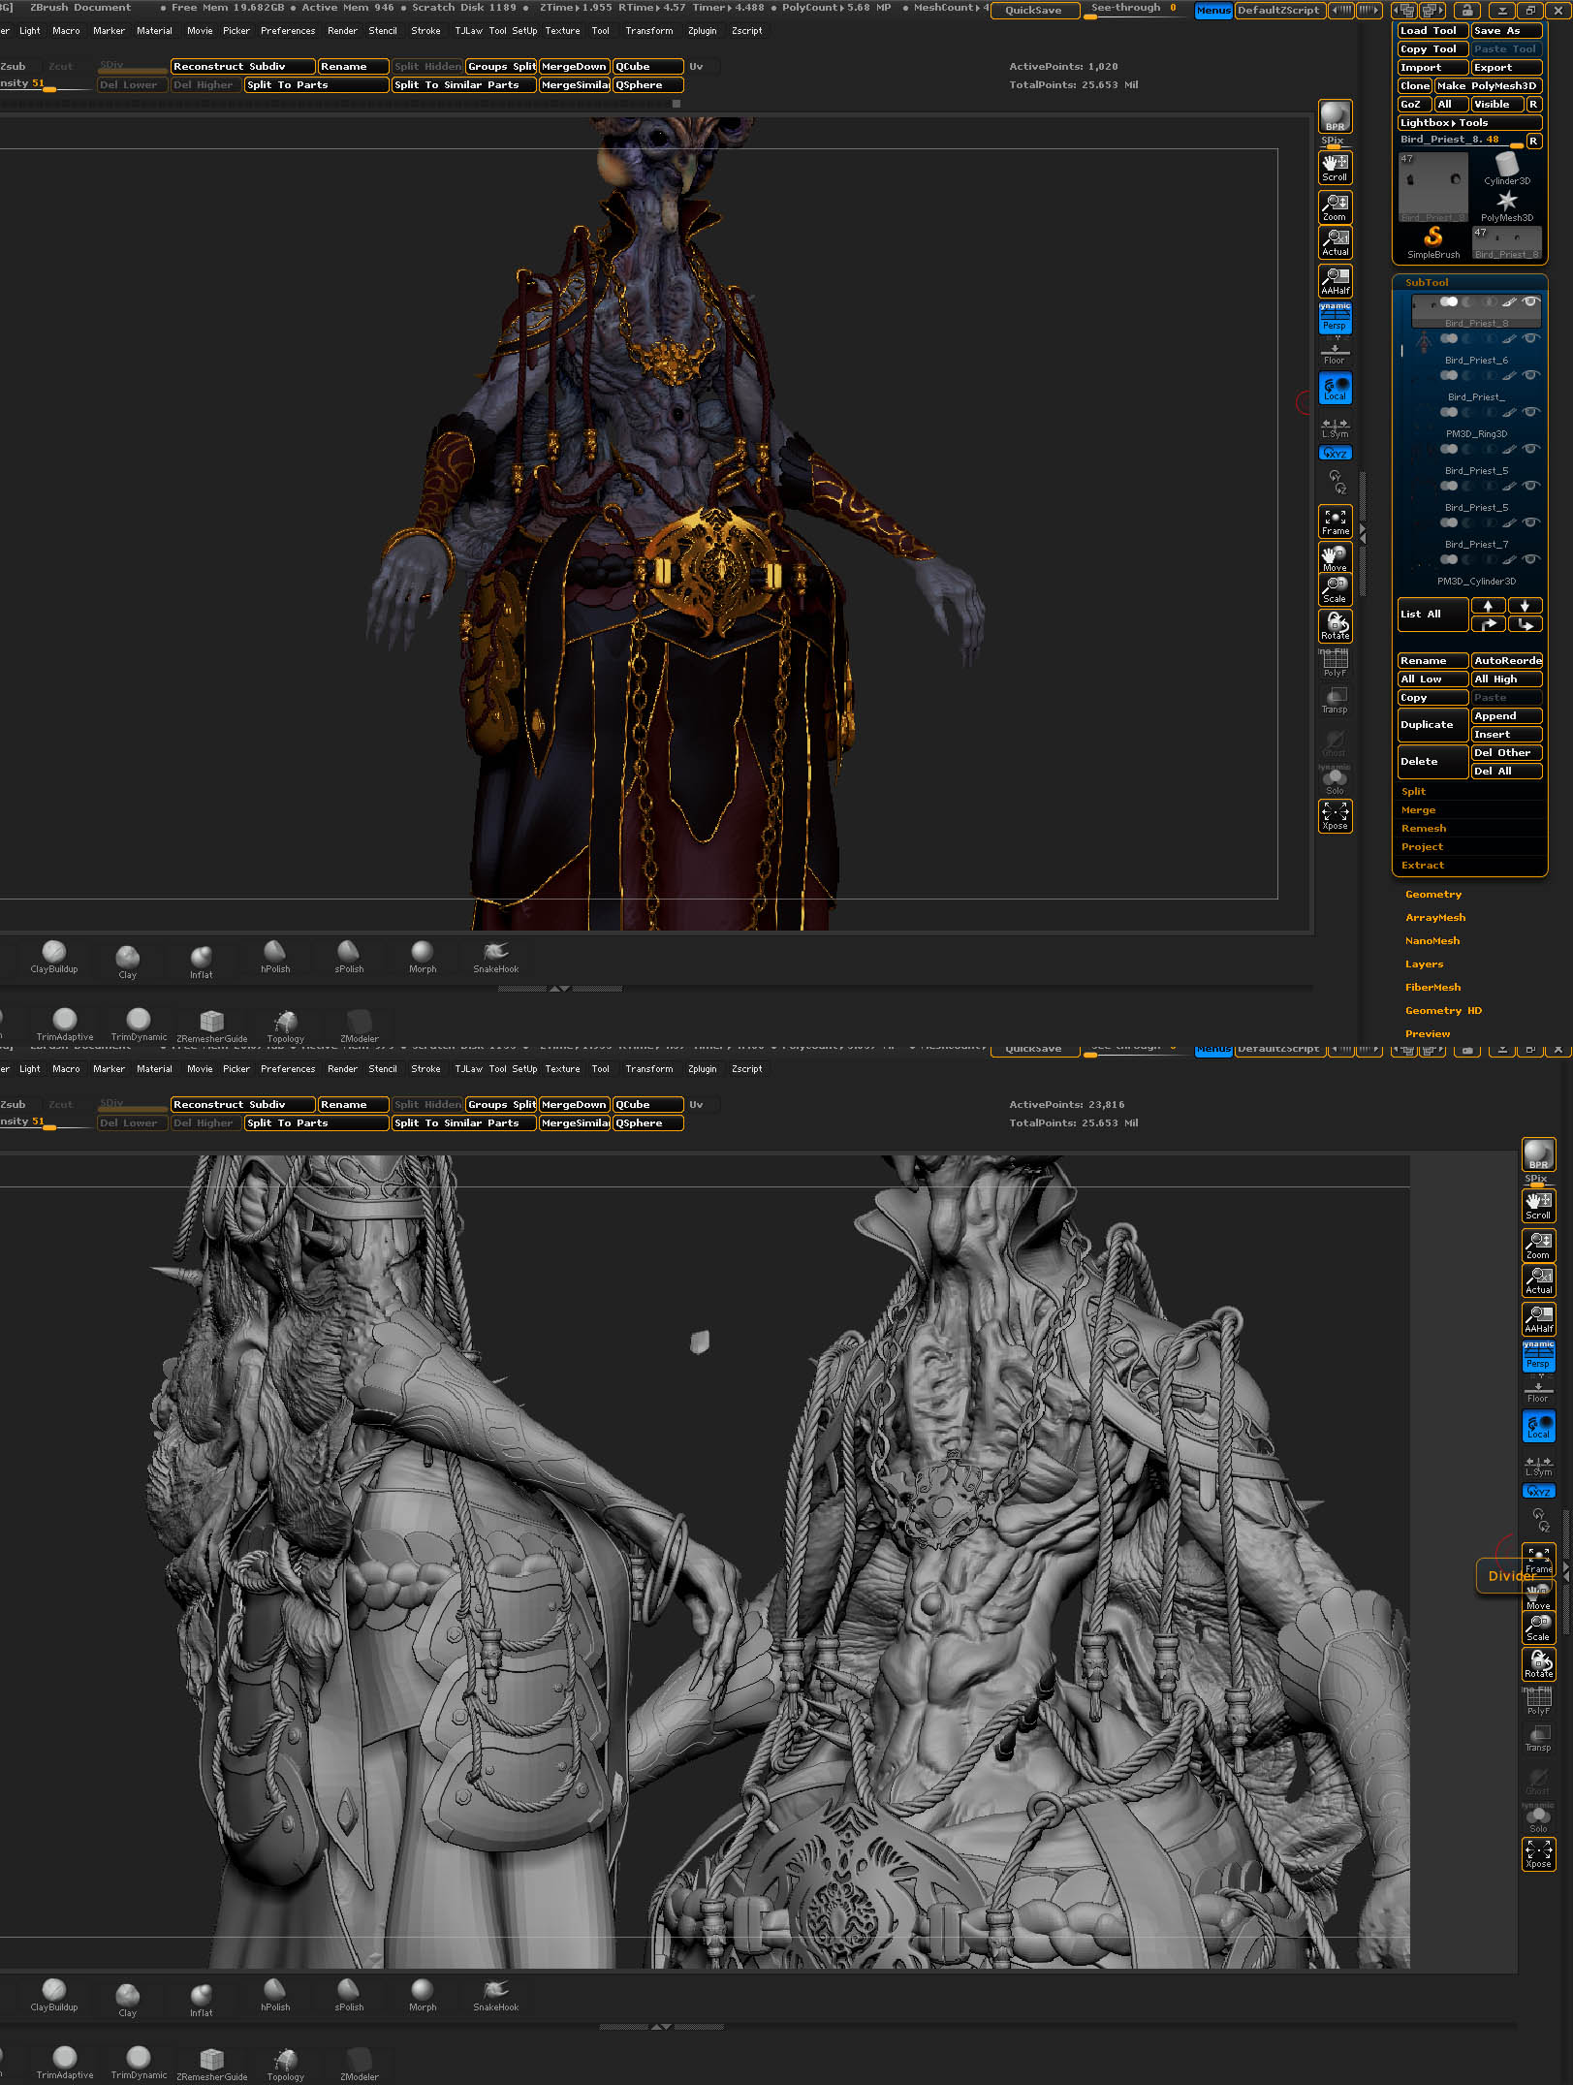This screenshot has width=1573, height=2085.
Task: Toggle Floor grid in upper window
Action: click(1335, 353)
